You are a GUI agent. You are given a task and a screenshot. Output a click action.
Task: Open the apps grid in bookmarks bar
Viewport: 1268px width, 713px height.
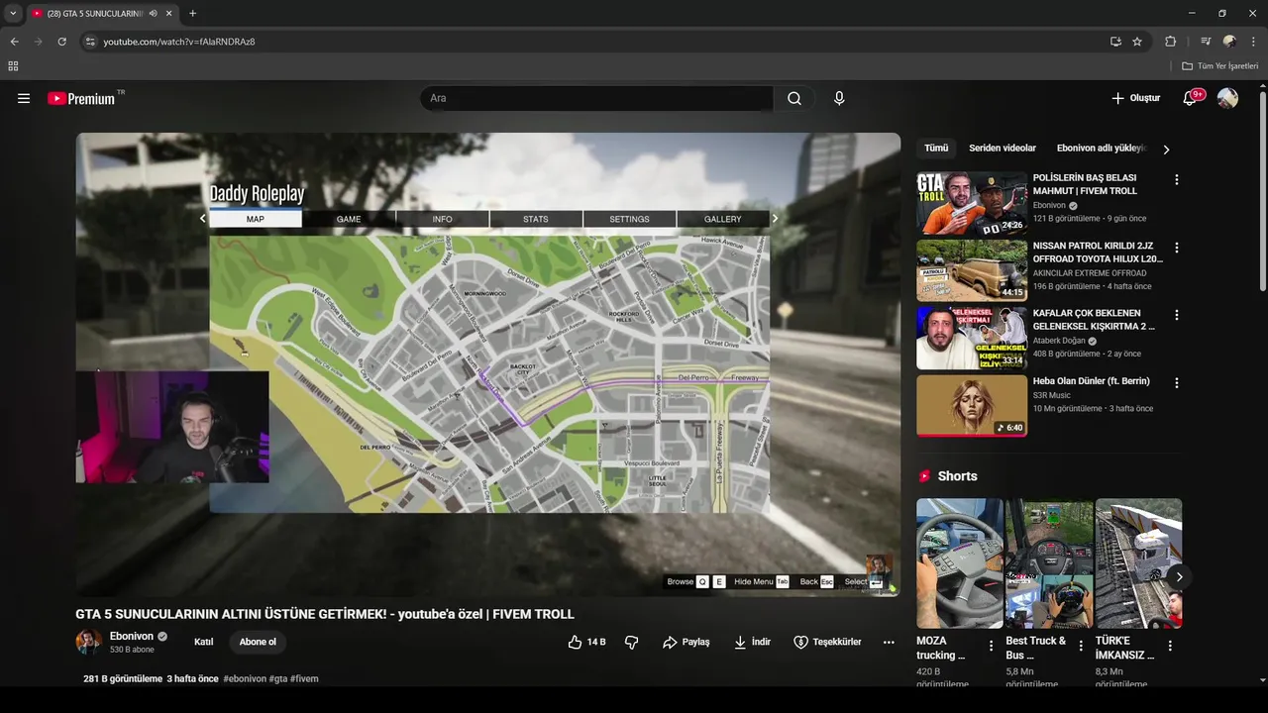[13, 66]
